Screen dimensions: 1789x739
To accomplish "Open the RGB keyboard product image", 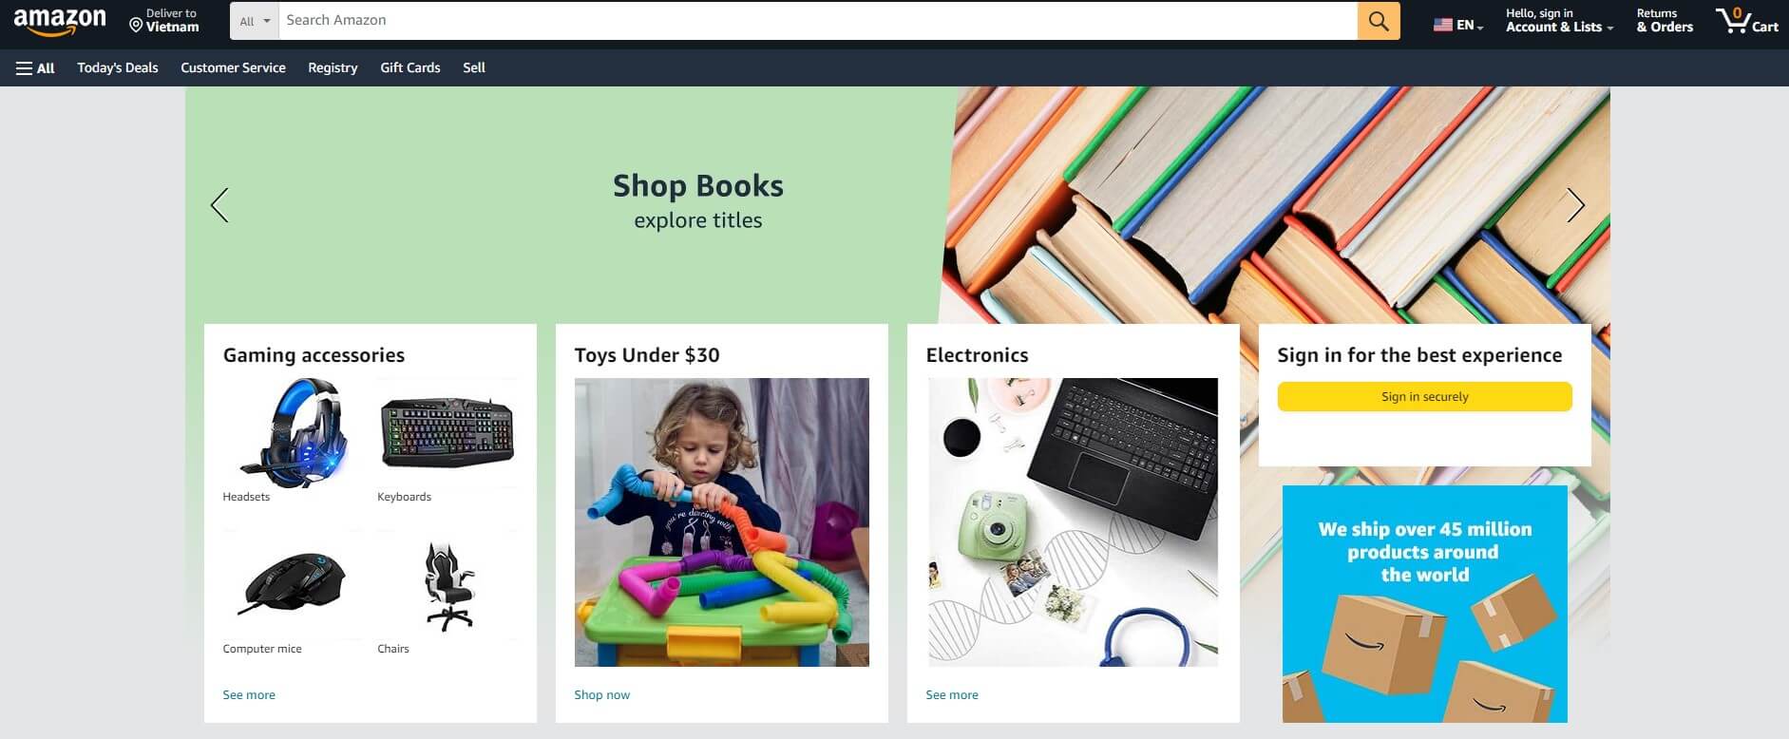I will (447, 433).
